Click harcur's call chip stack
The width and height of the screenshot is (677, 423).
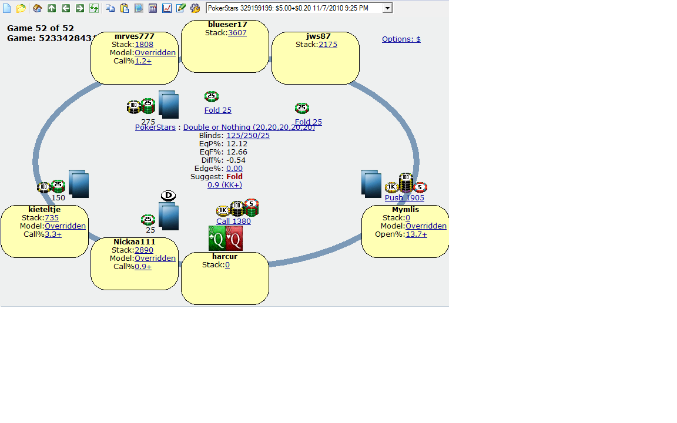(x=237, y=208)
